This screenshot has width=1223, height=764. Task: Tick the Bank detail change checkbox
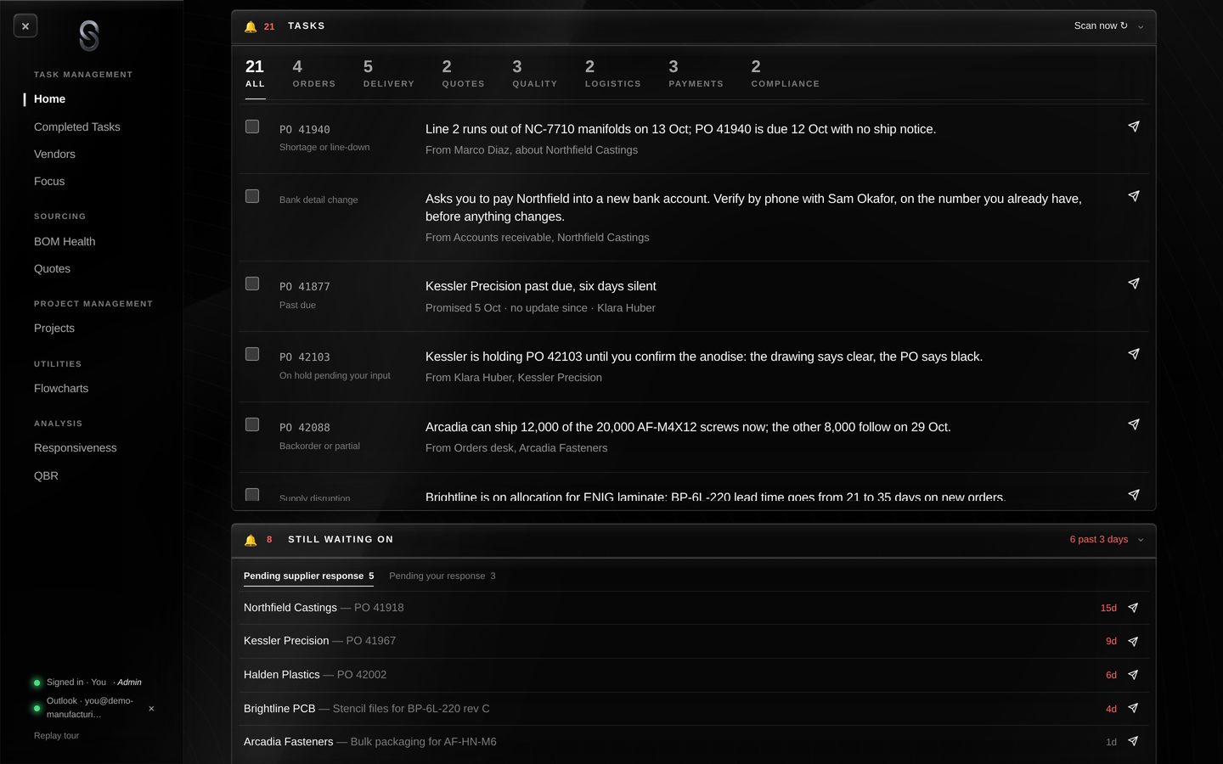click(x=252, y=196)
